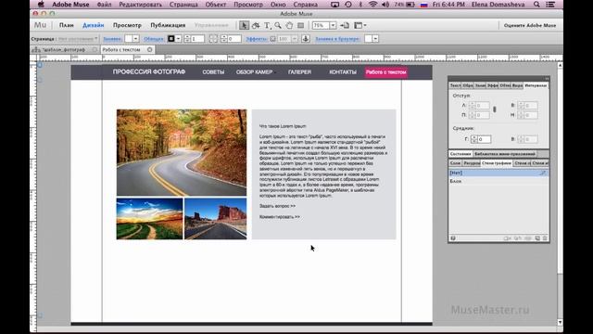Click the corner radius options icon
Image resolution: width=593 pixels, height=334 pixels.
point(213,39)
